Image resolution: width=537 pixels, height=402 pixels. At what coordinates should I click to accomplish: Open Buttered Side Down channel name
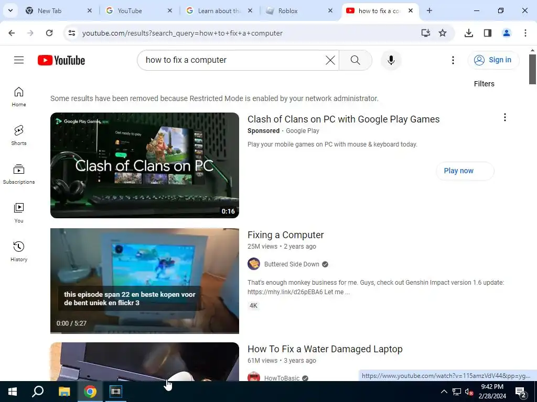tap(292, 264)
